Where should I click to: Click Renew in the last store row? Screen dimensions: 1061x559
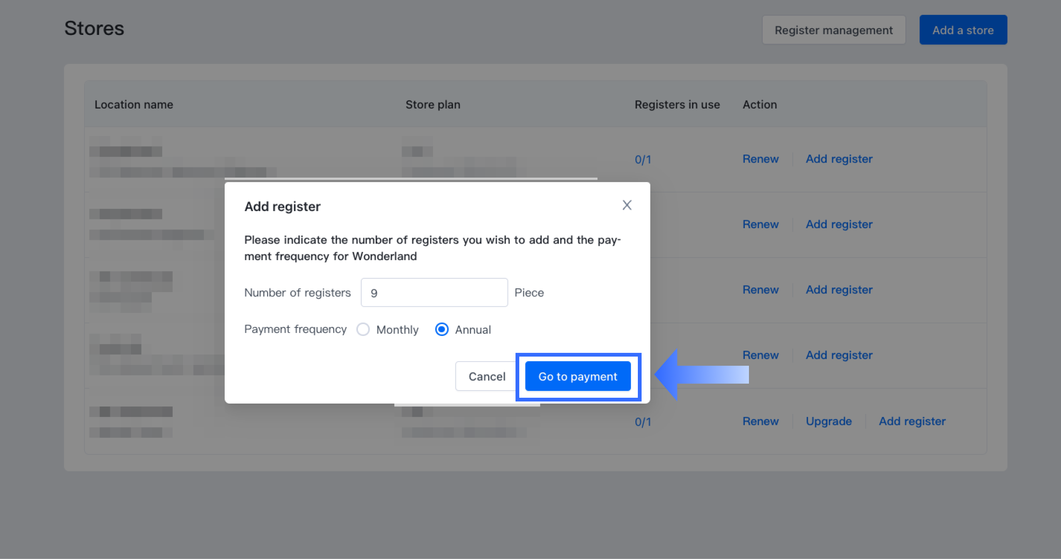pos(760,421)
